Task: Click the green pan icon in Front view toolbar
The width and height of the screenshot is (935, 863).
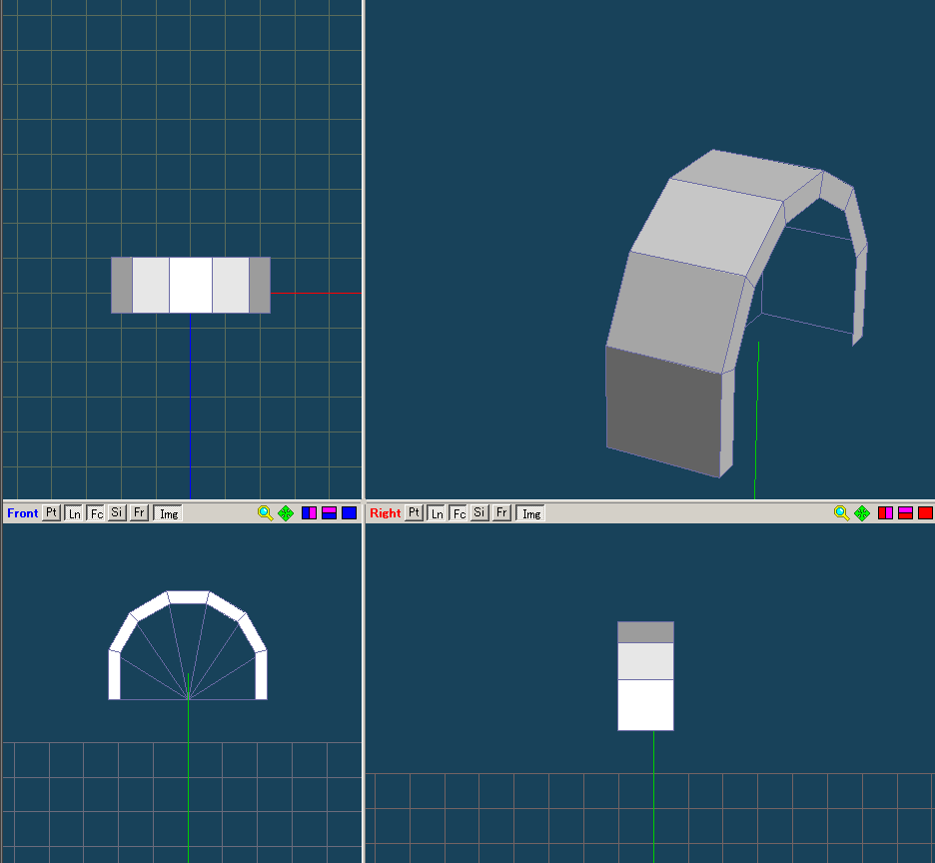Action: pos(286,513)
